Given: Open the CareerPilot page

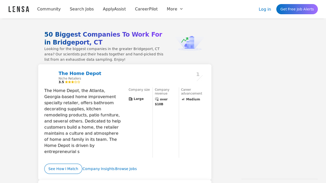Looking at the screenshot, I should [146, 9].
